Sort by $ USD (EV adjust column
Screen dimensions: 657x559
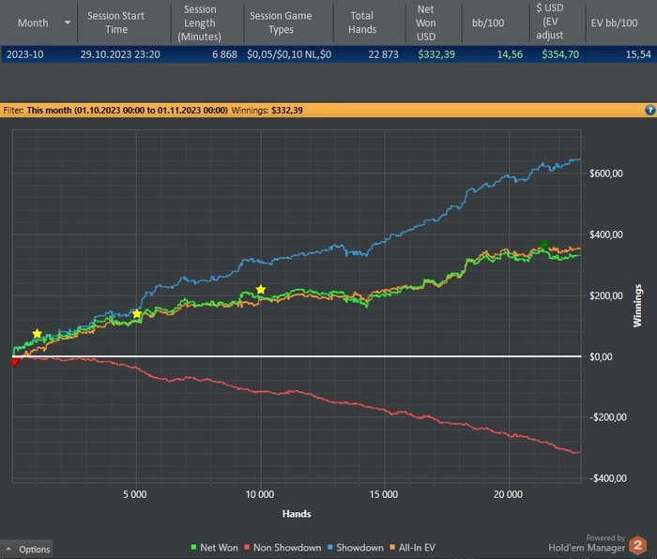(x=550, y=22)
